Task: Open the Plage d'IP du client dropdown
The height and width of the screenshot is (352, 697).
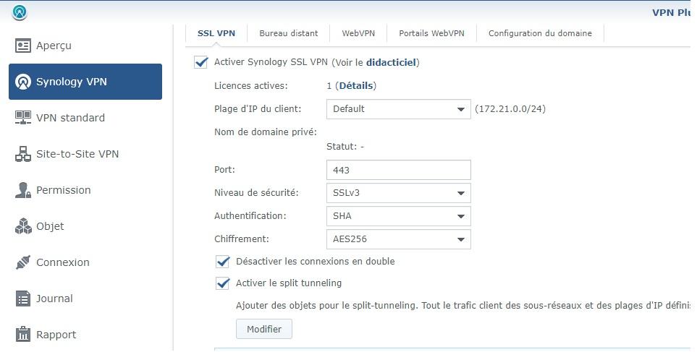Action: (399, 109)
